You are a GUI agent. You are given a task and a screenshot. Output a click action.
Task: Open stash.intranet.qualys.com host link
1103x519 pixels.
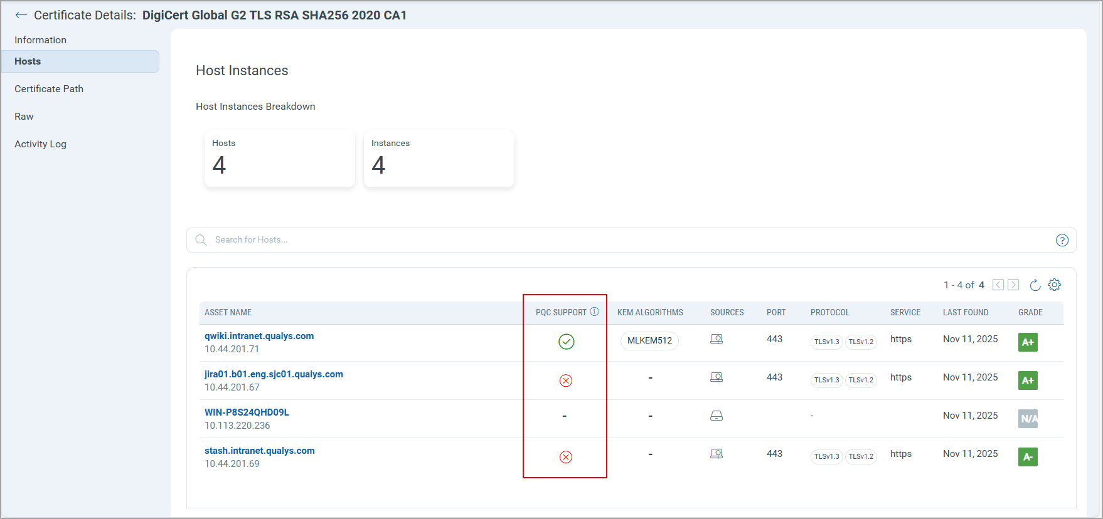tap(259, 451)
